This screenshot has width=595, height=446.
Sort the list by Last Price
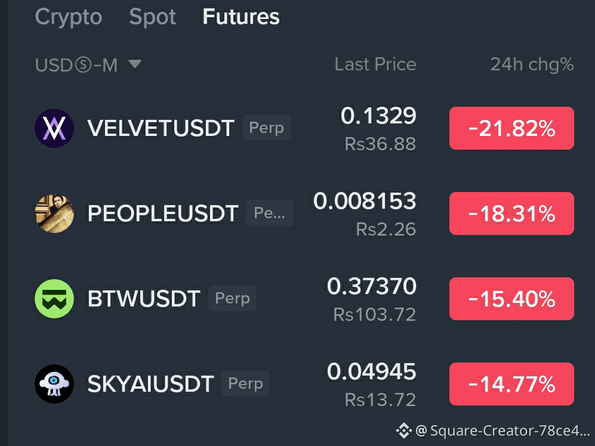pyautogui.click(x=375, y=64)
